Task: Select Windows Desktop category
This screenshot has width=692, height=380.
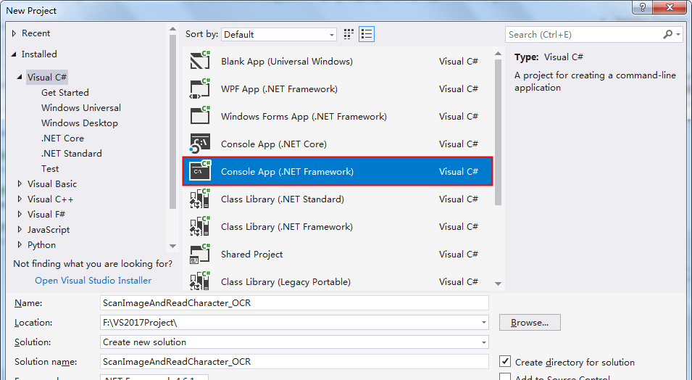Action: [80, 123]
